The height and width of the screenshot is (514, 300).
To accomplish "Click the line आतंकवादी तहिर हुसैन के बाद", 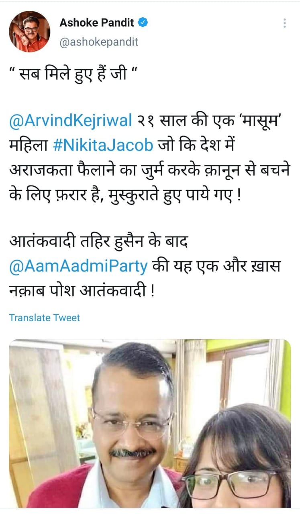I will coord(102,242).
